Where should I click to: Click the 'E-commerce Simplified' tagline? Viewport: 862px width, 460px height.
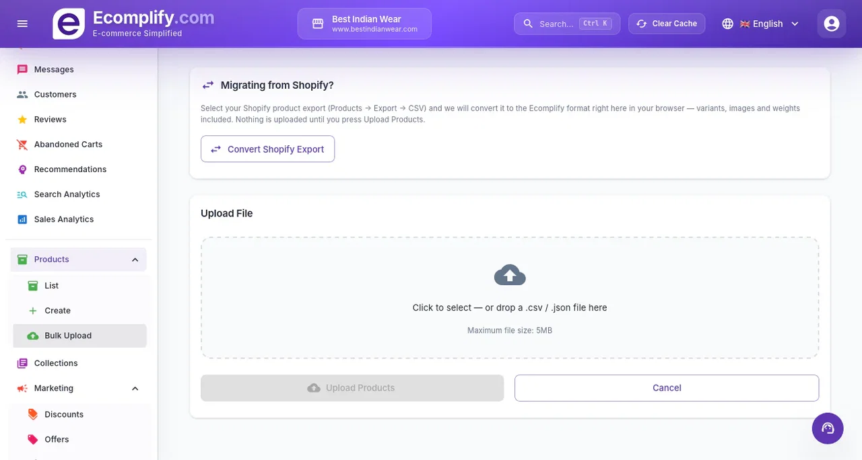(137, 34)
